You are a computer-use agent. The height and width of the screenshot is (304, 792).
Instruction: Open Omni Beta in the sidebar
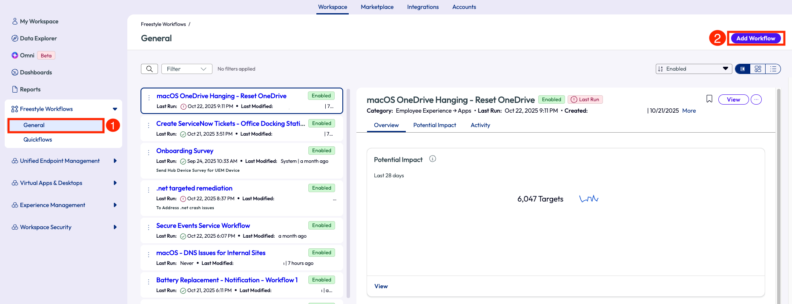click(27, 55)
